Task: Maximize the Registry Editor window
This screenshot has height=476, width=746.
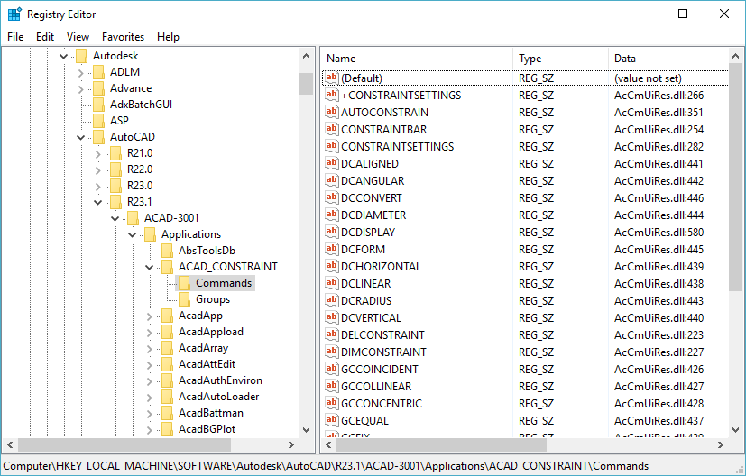Action: pyautogui.click(x=683, y=14)
